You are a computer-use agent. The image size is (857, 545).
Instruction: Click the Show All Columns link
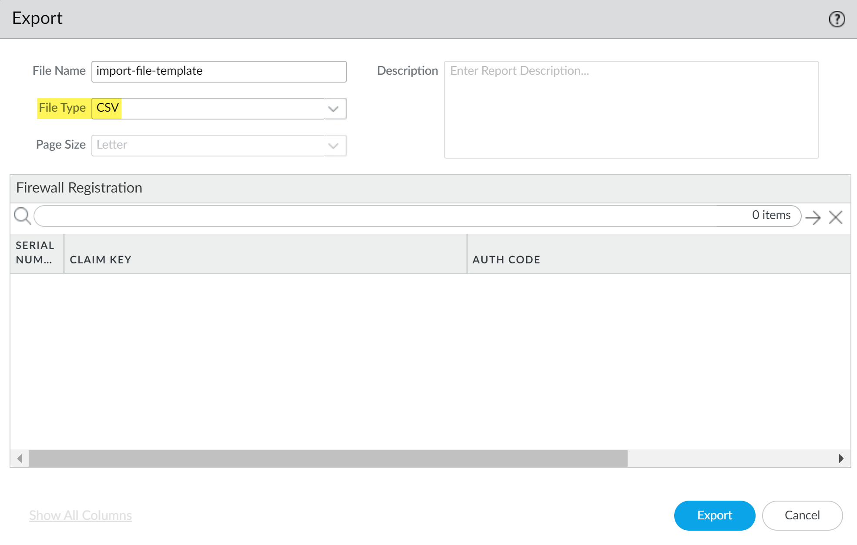(81, 515)
